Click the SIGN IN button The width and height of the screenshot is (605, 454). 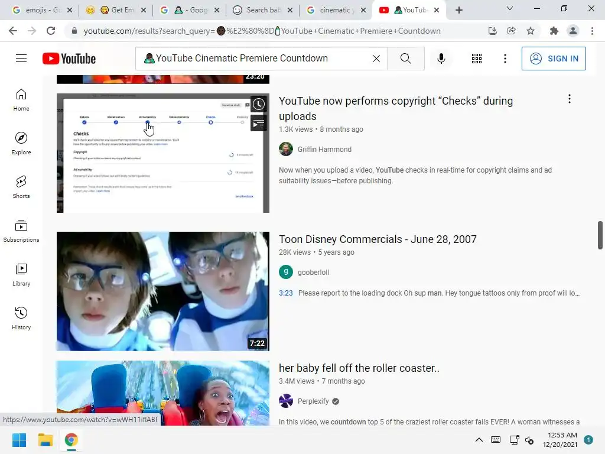point(553,59)
